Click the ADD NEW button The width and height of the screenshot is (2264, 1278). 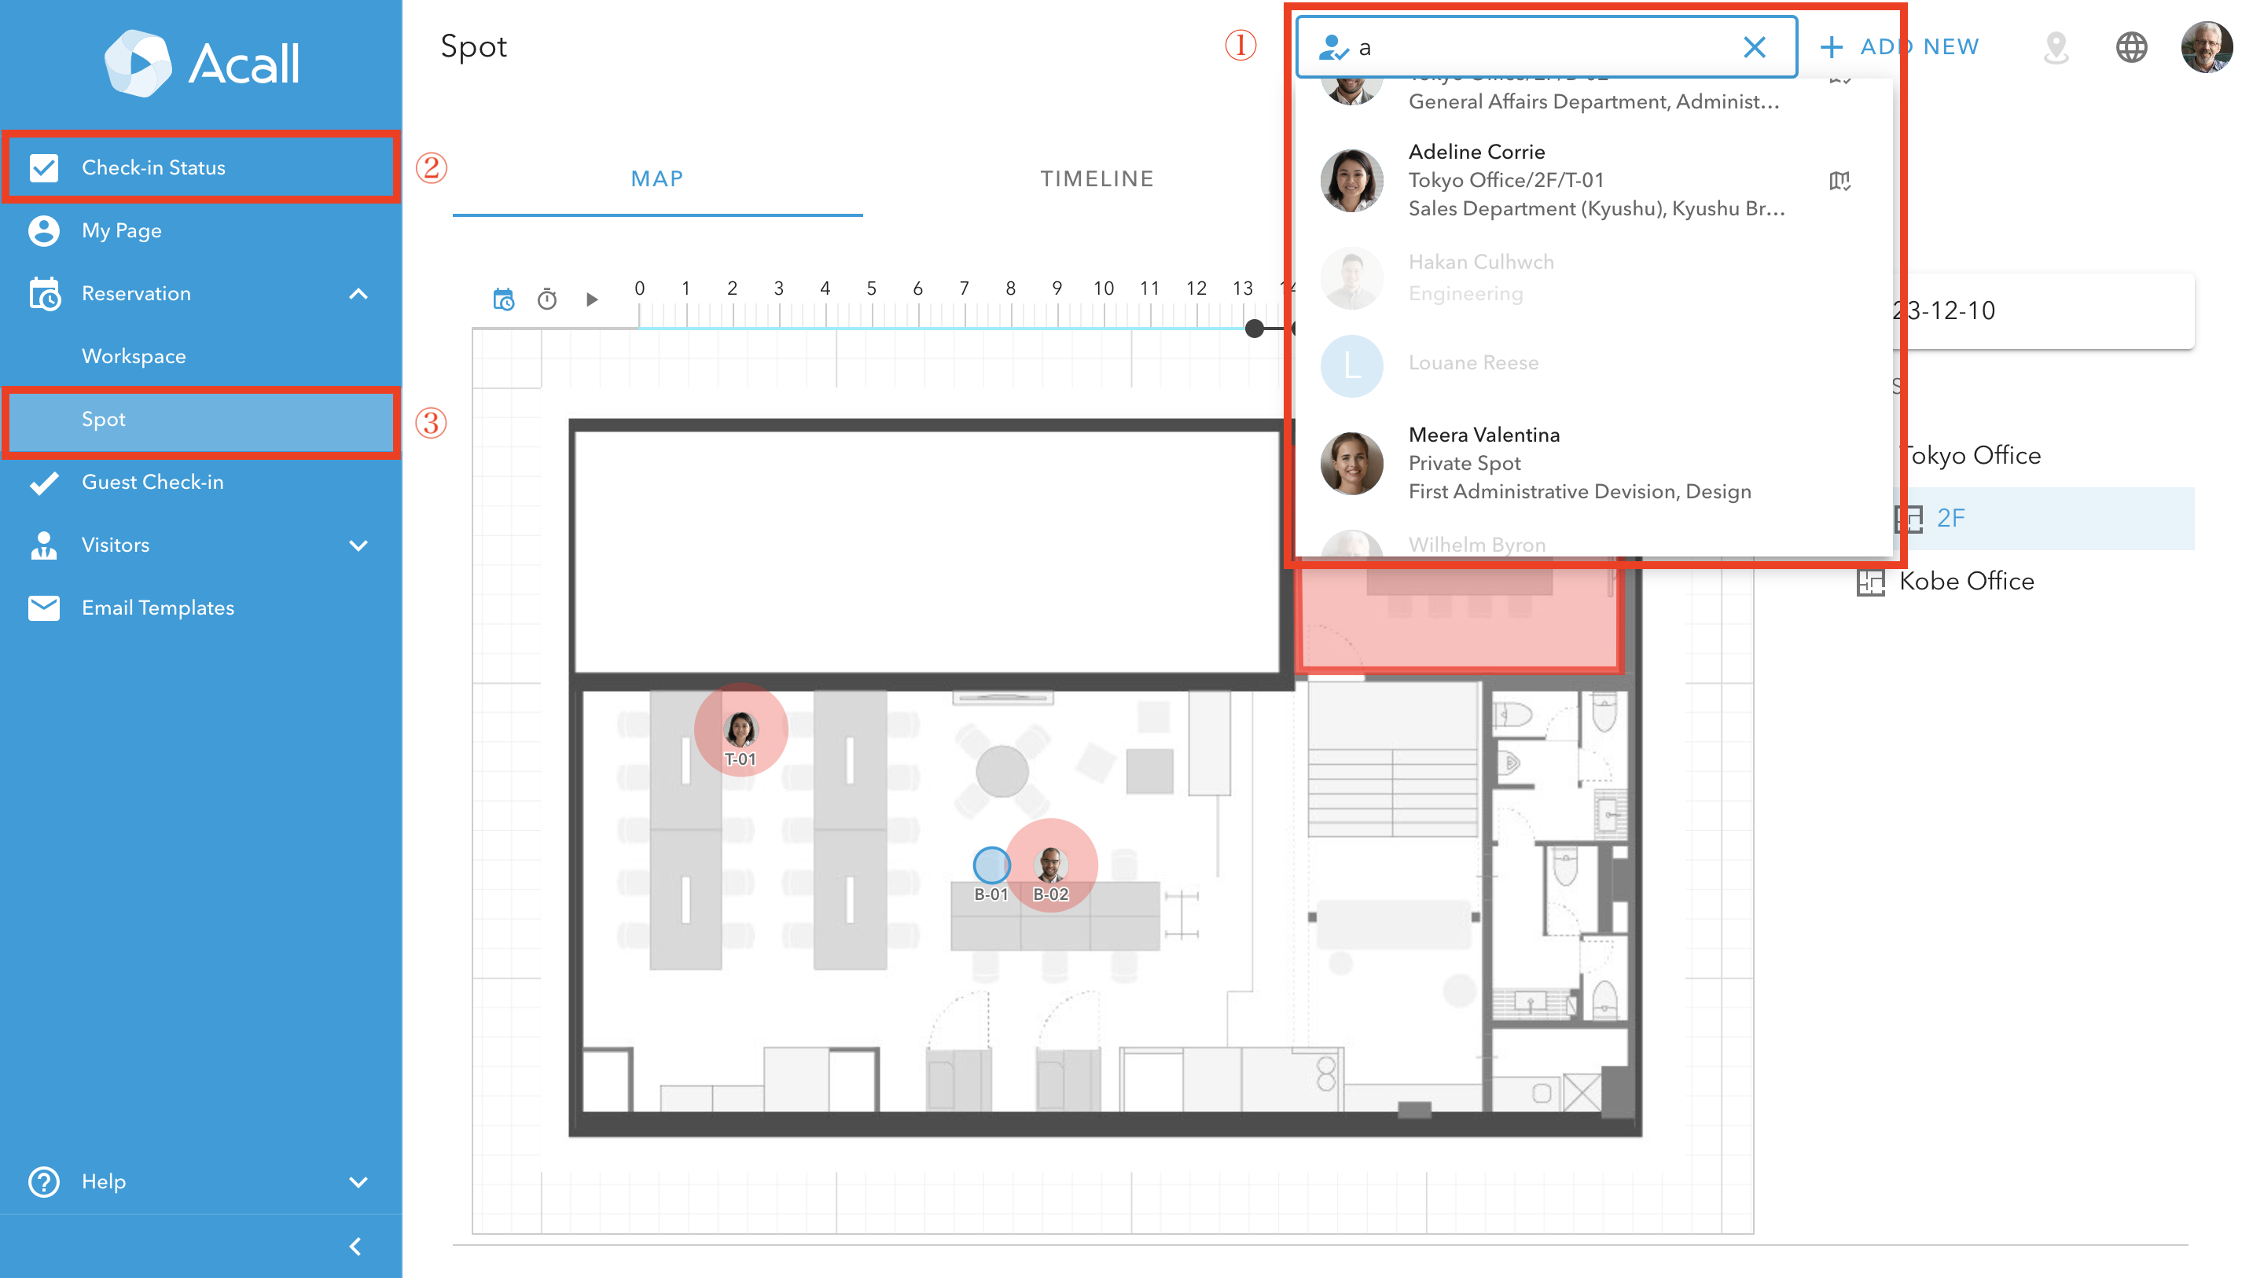(x=1898, y=46)
